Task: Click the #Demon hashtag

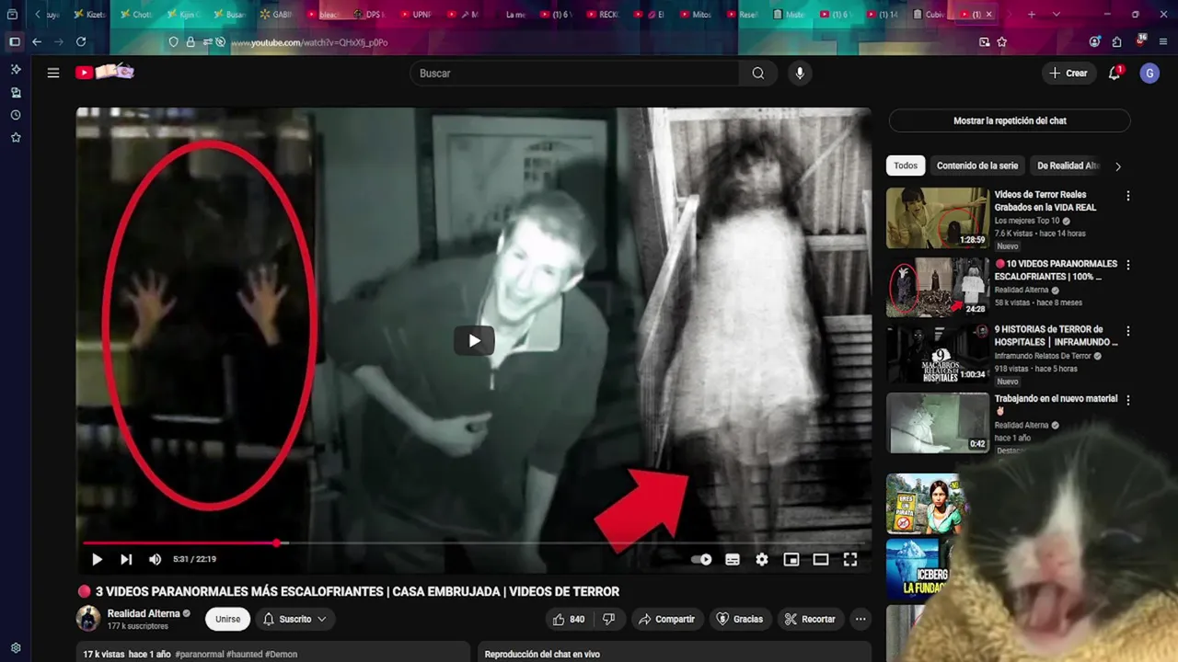Action: (282, 655)
